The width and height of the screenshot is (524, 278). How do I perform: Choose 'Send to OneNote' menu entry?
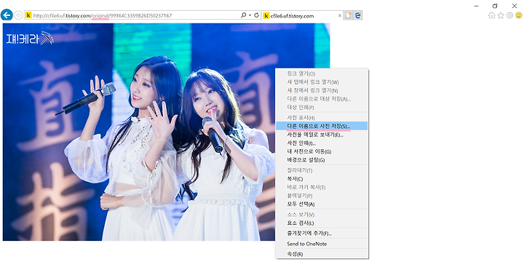[322, 244]
